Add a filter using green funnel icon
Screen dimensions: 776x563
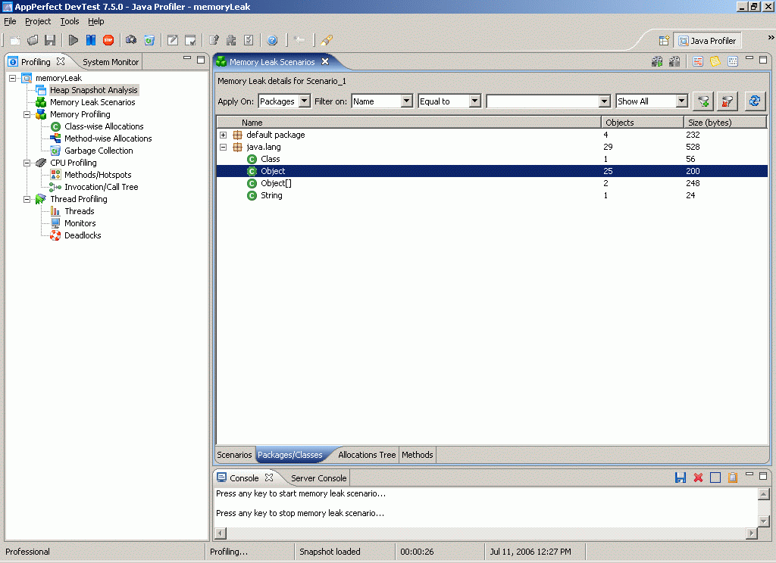[x=702, y=101]
